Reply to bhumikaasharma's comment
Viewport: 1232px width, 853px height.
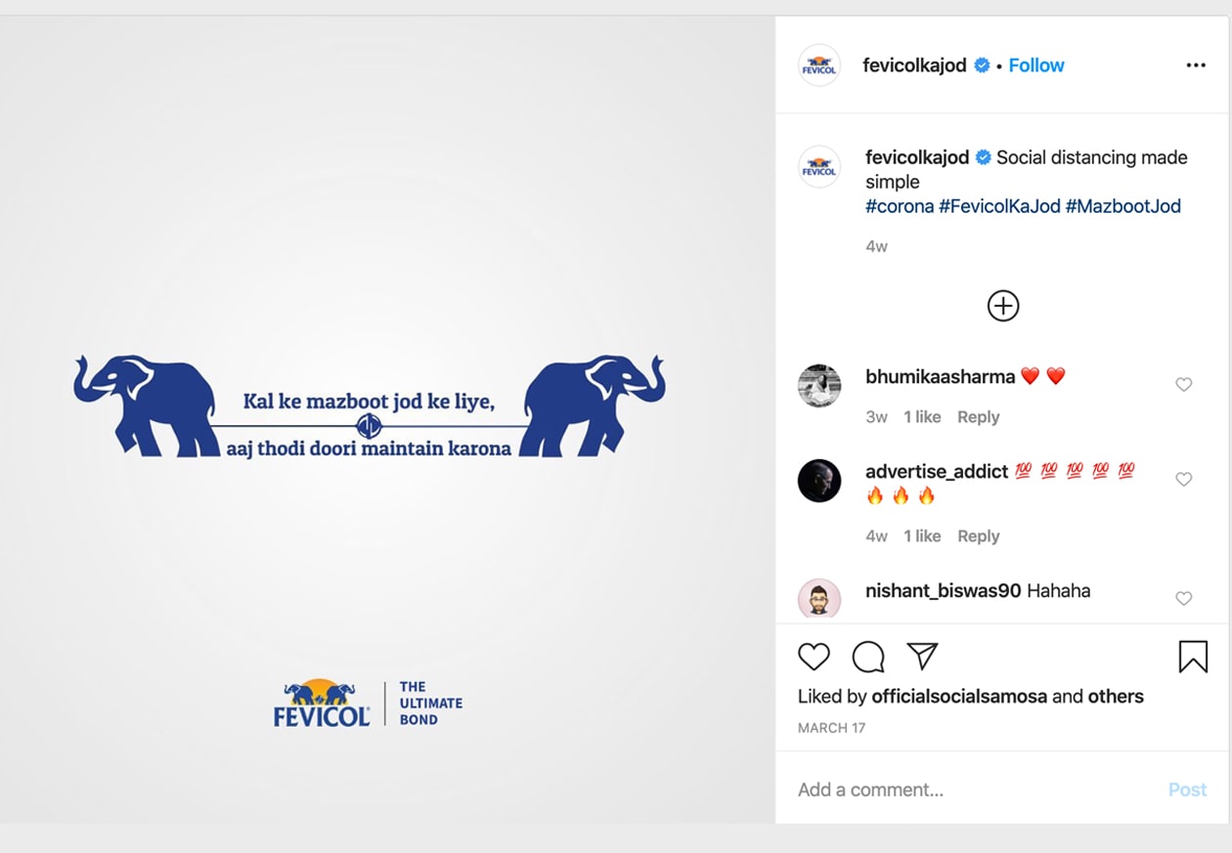coord(979,417)
